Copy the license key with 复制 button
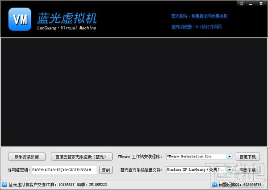268x190 pixels. 106,170
